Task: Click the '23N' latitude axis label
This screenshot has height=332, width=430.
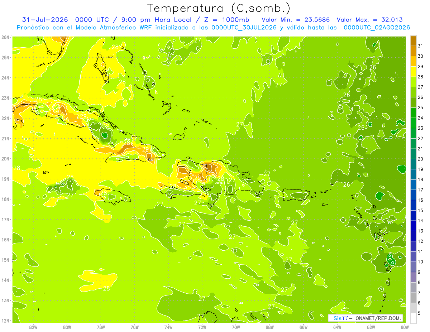Action: tap(5, 98)
